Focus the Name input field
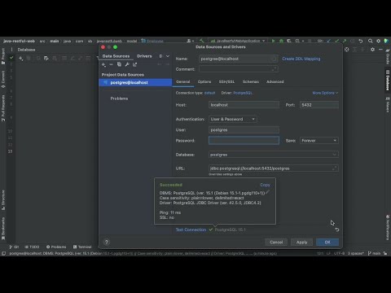 pos(239,59)
